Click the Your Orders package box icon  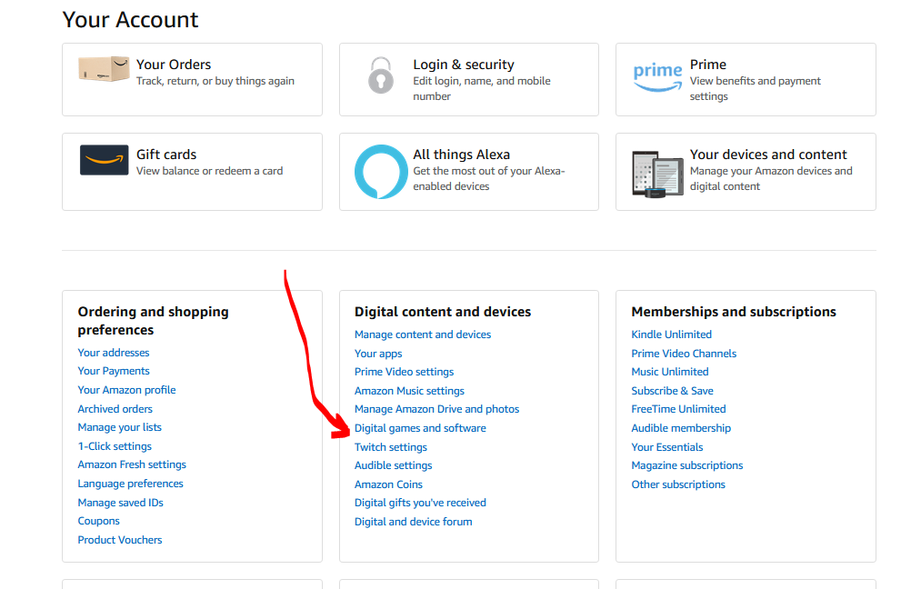[x=103, y=72]
